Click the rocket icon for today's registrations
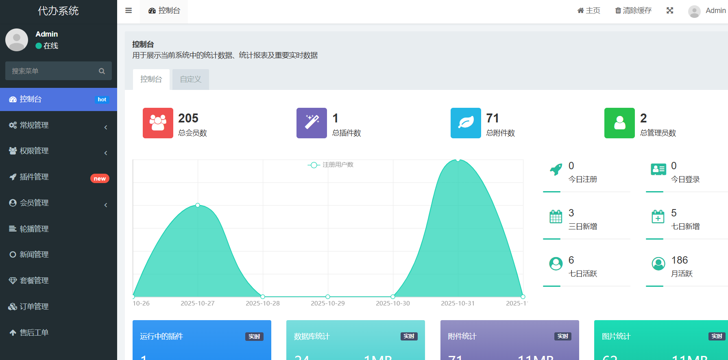The height and width of the screenshot is (360, 728). point(556,169)
